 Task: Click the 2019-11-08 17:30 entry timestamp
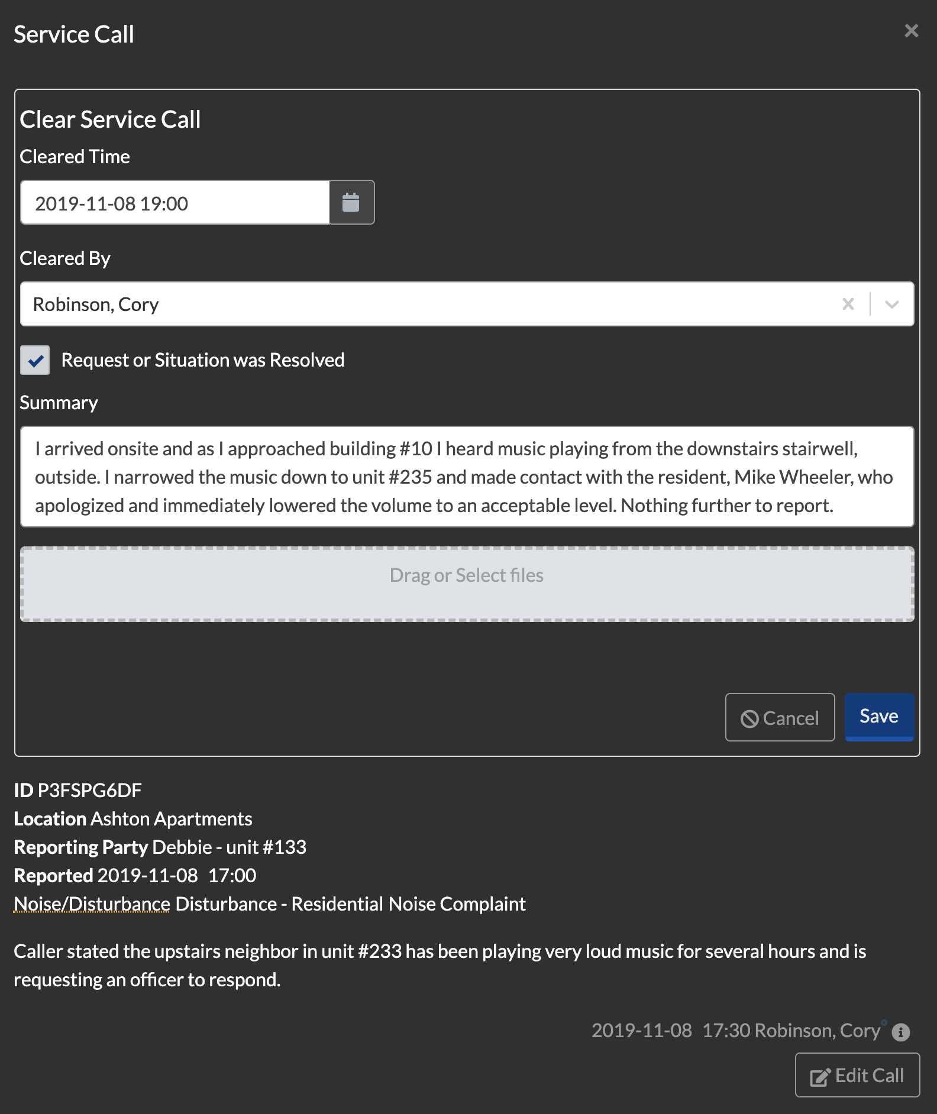pos(671,1031)
